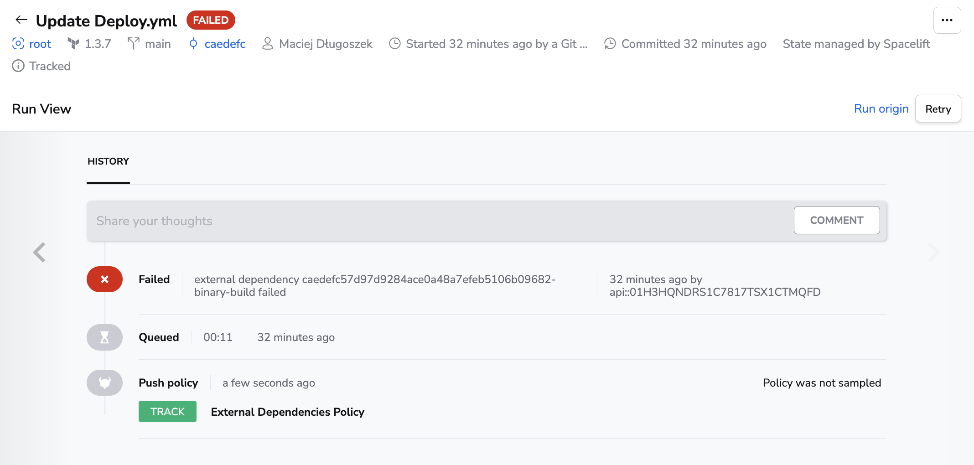Expand the External Dependencies Policy entry
This screenshot has width=974, height=465.
tap(287, 412)
